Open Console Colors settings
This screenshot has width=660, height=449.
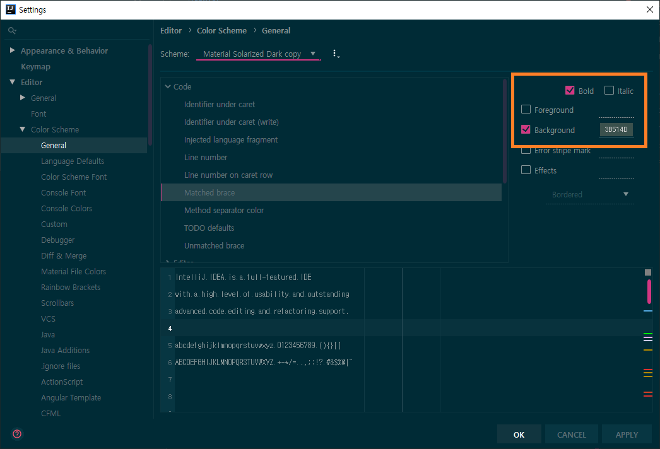[x=66, y=208]
